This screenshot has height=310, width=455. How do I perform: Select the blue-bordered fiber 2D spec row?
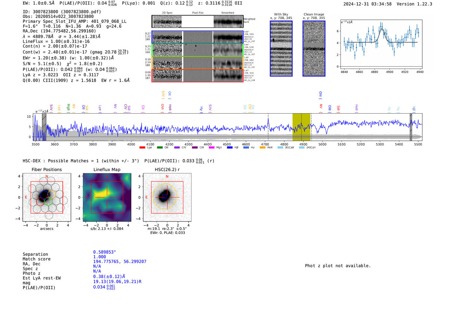tap(167, 37)
